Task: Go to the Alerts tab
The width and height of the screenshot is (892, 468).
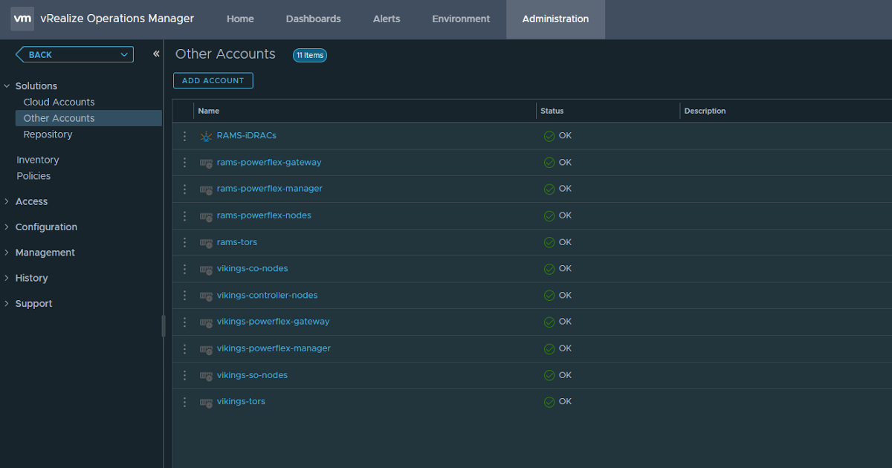Action: (x=386, y=19)
